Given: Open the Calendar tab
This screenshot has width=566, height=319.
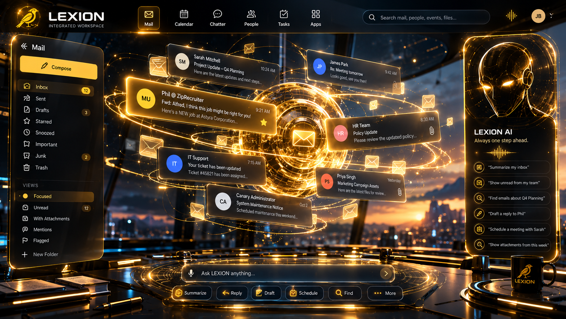Looking at the screenshot, I should [x=184, y=18].
